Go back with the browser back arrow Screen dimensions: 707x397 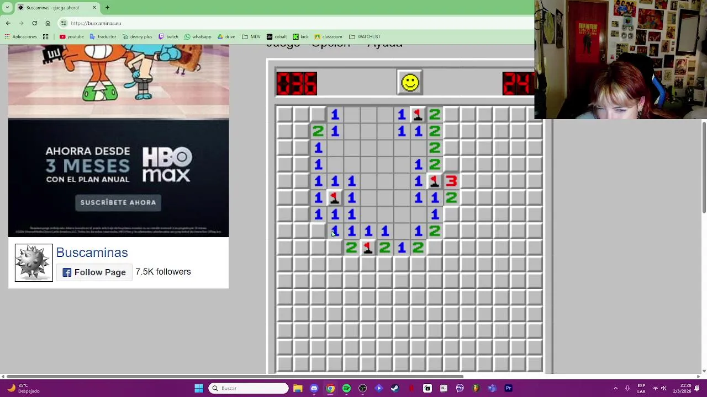[8, 23]
